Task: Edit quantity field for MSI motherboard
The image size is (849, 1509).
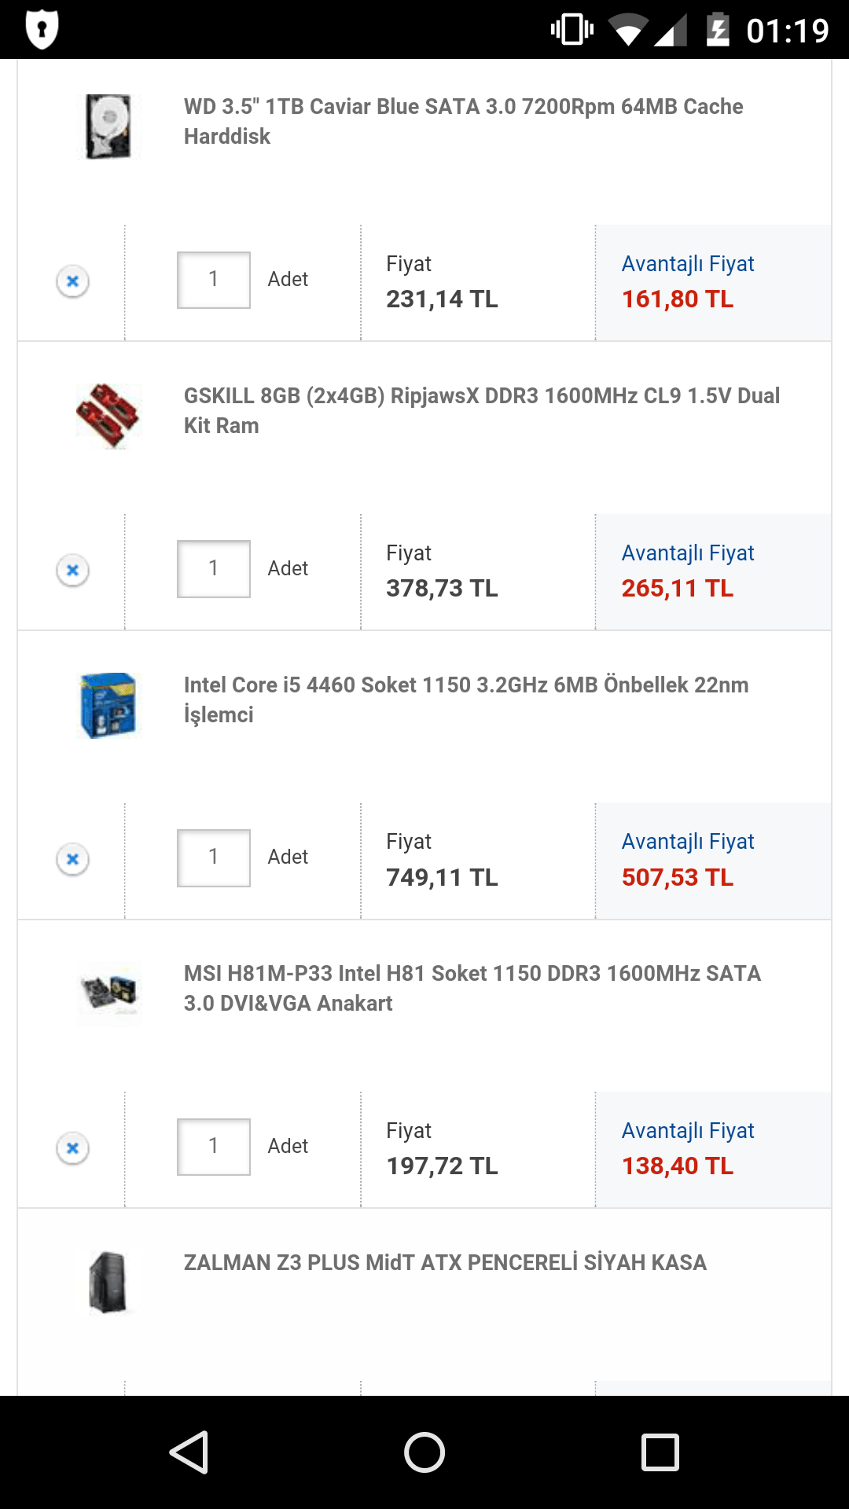Action: [213, 1147]
